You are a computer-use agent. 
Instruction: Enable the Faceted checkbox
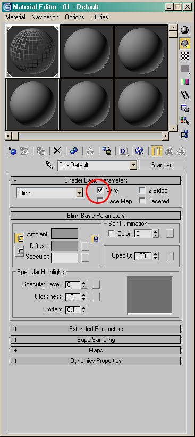(142, 201)
